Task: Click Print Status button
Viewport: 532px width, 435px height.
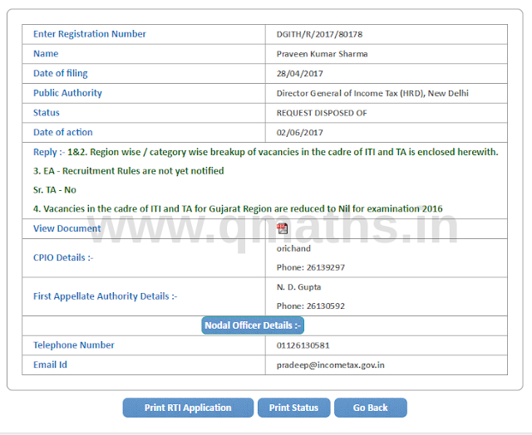Action: tap(293, 408)
